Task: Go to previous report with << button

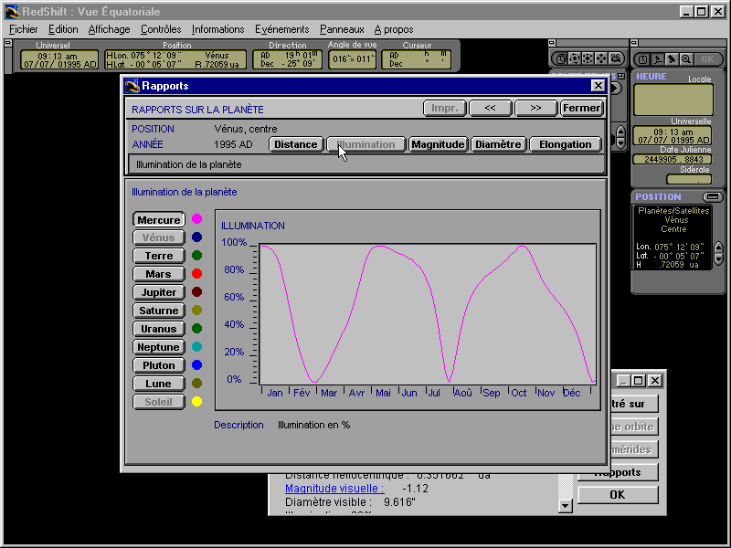Action: click(490, 108)
